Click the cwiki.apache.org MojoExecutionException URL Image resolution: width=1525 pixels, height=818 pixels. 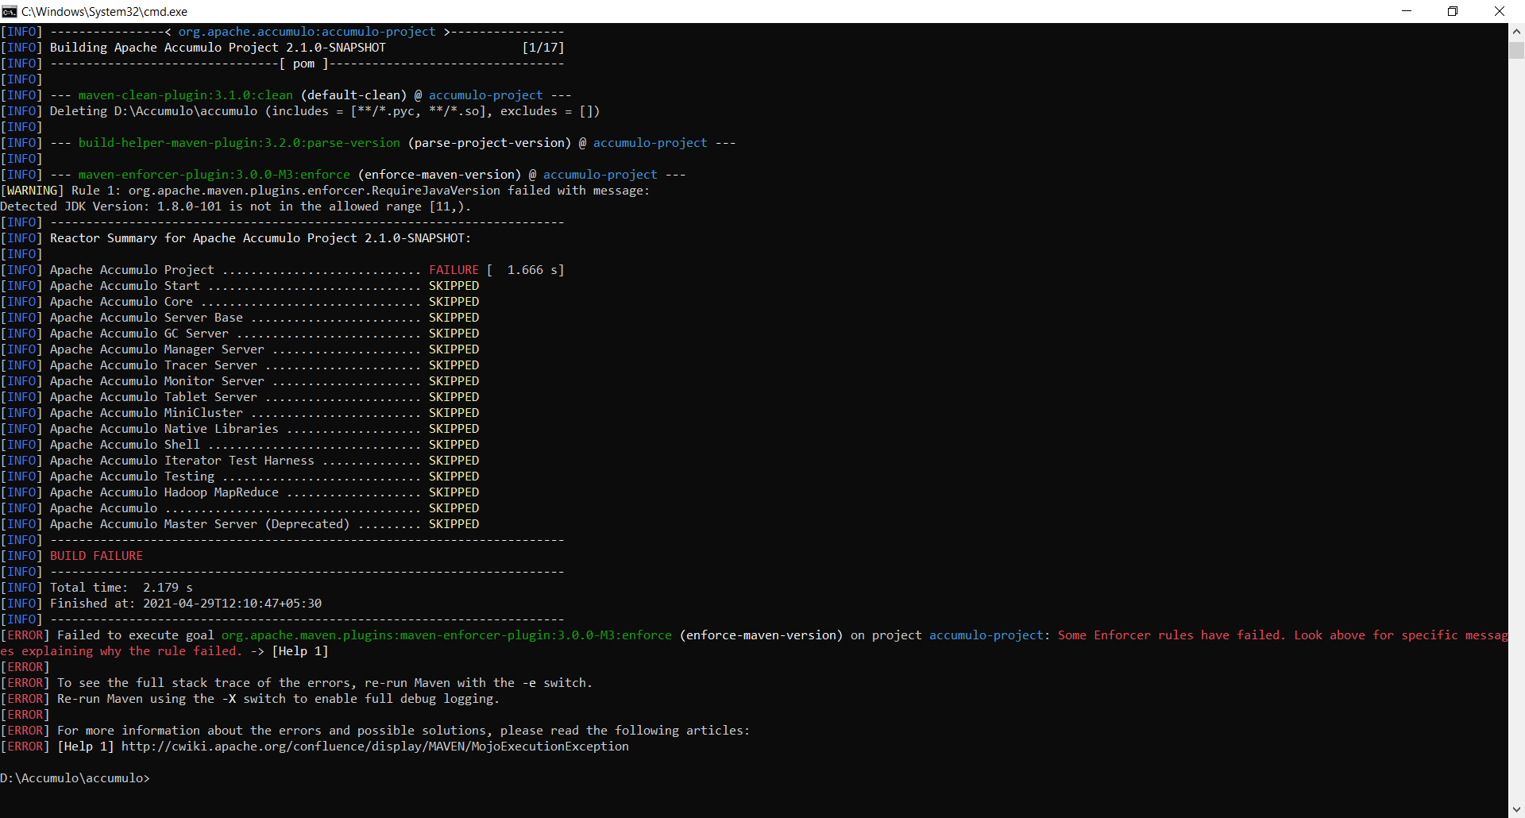tap(375, 747)
